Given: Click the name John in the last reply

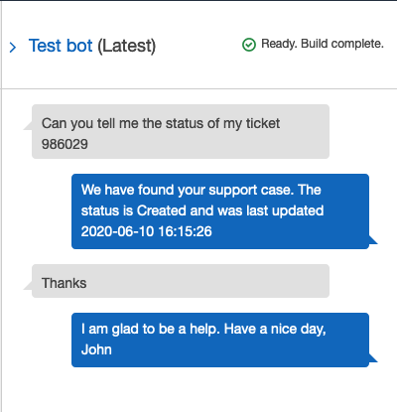Looking at the screenshot, I should pyautogui.click(x=96, y=349).
